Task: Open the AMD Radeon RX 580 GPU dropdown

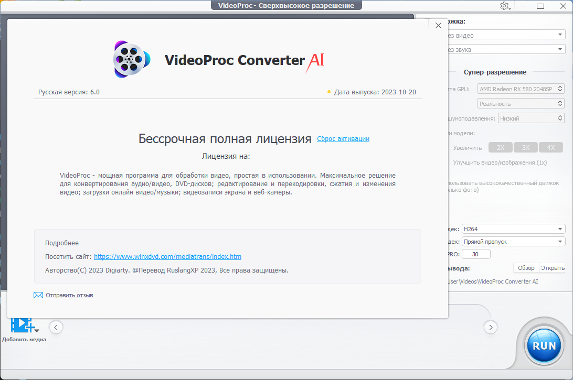Action: 521,89
